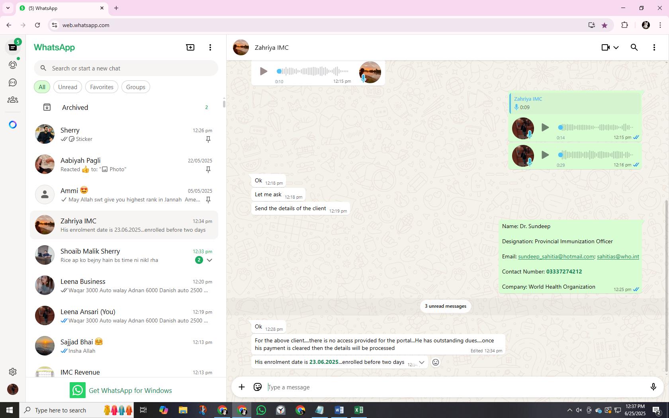Expand the call options dropdown arrow

point(616,47)
